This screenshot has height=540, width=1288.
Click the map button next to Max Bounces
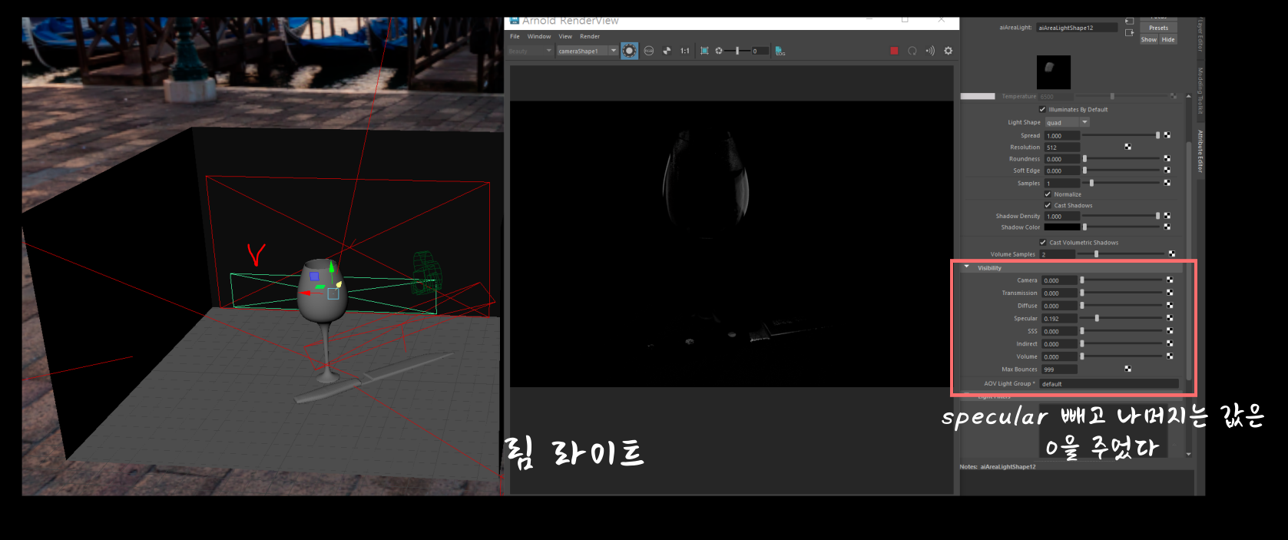1128,369
